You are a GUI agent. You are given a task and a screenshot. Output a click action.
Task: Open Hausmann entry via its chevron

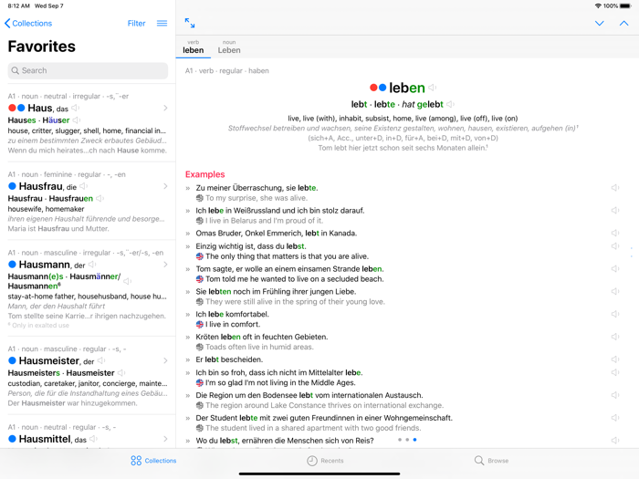(x=165, y=265)
